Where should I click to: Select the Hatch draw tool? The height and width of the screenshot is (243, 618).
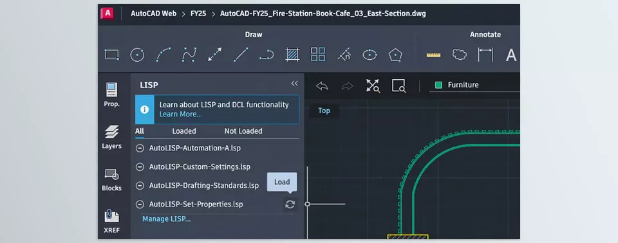click(x=292, y=55)
